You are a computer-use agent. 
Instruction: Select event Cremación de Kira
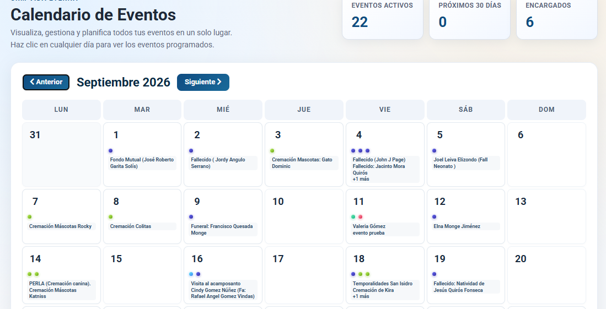pyautogui.click(x=373, y=290)
